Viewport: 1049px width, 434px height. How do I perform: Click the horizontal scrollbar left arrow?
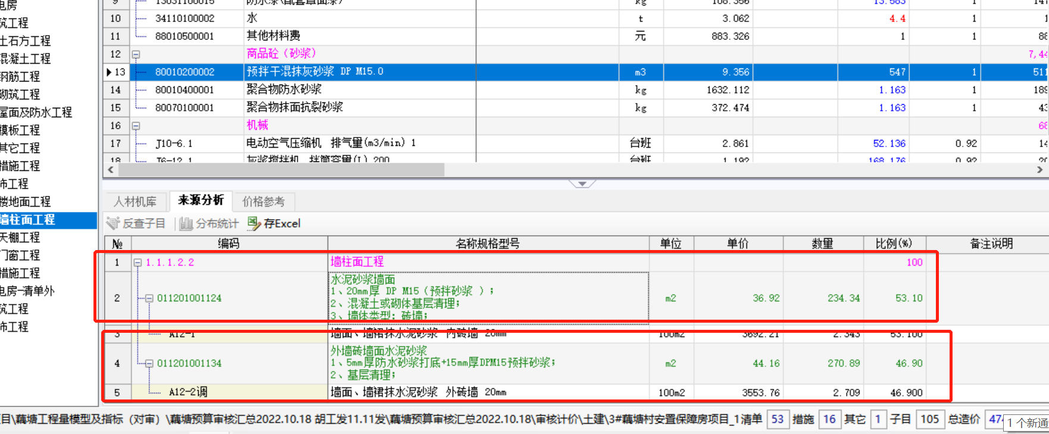111,170
